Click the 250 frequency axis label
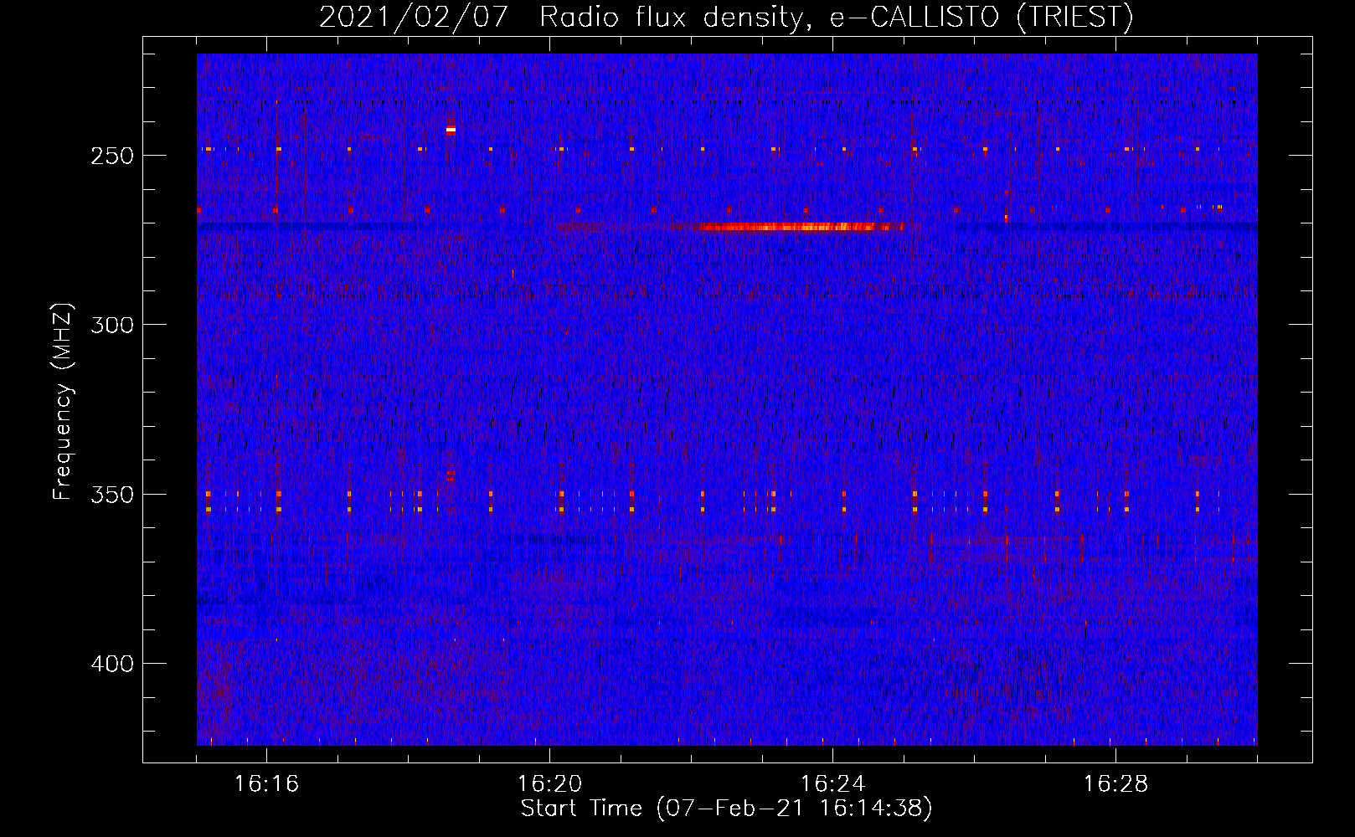The height and width of the screenshot is (837, 1355). [x=111, y=157]
